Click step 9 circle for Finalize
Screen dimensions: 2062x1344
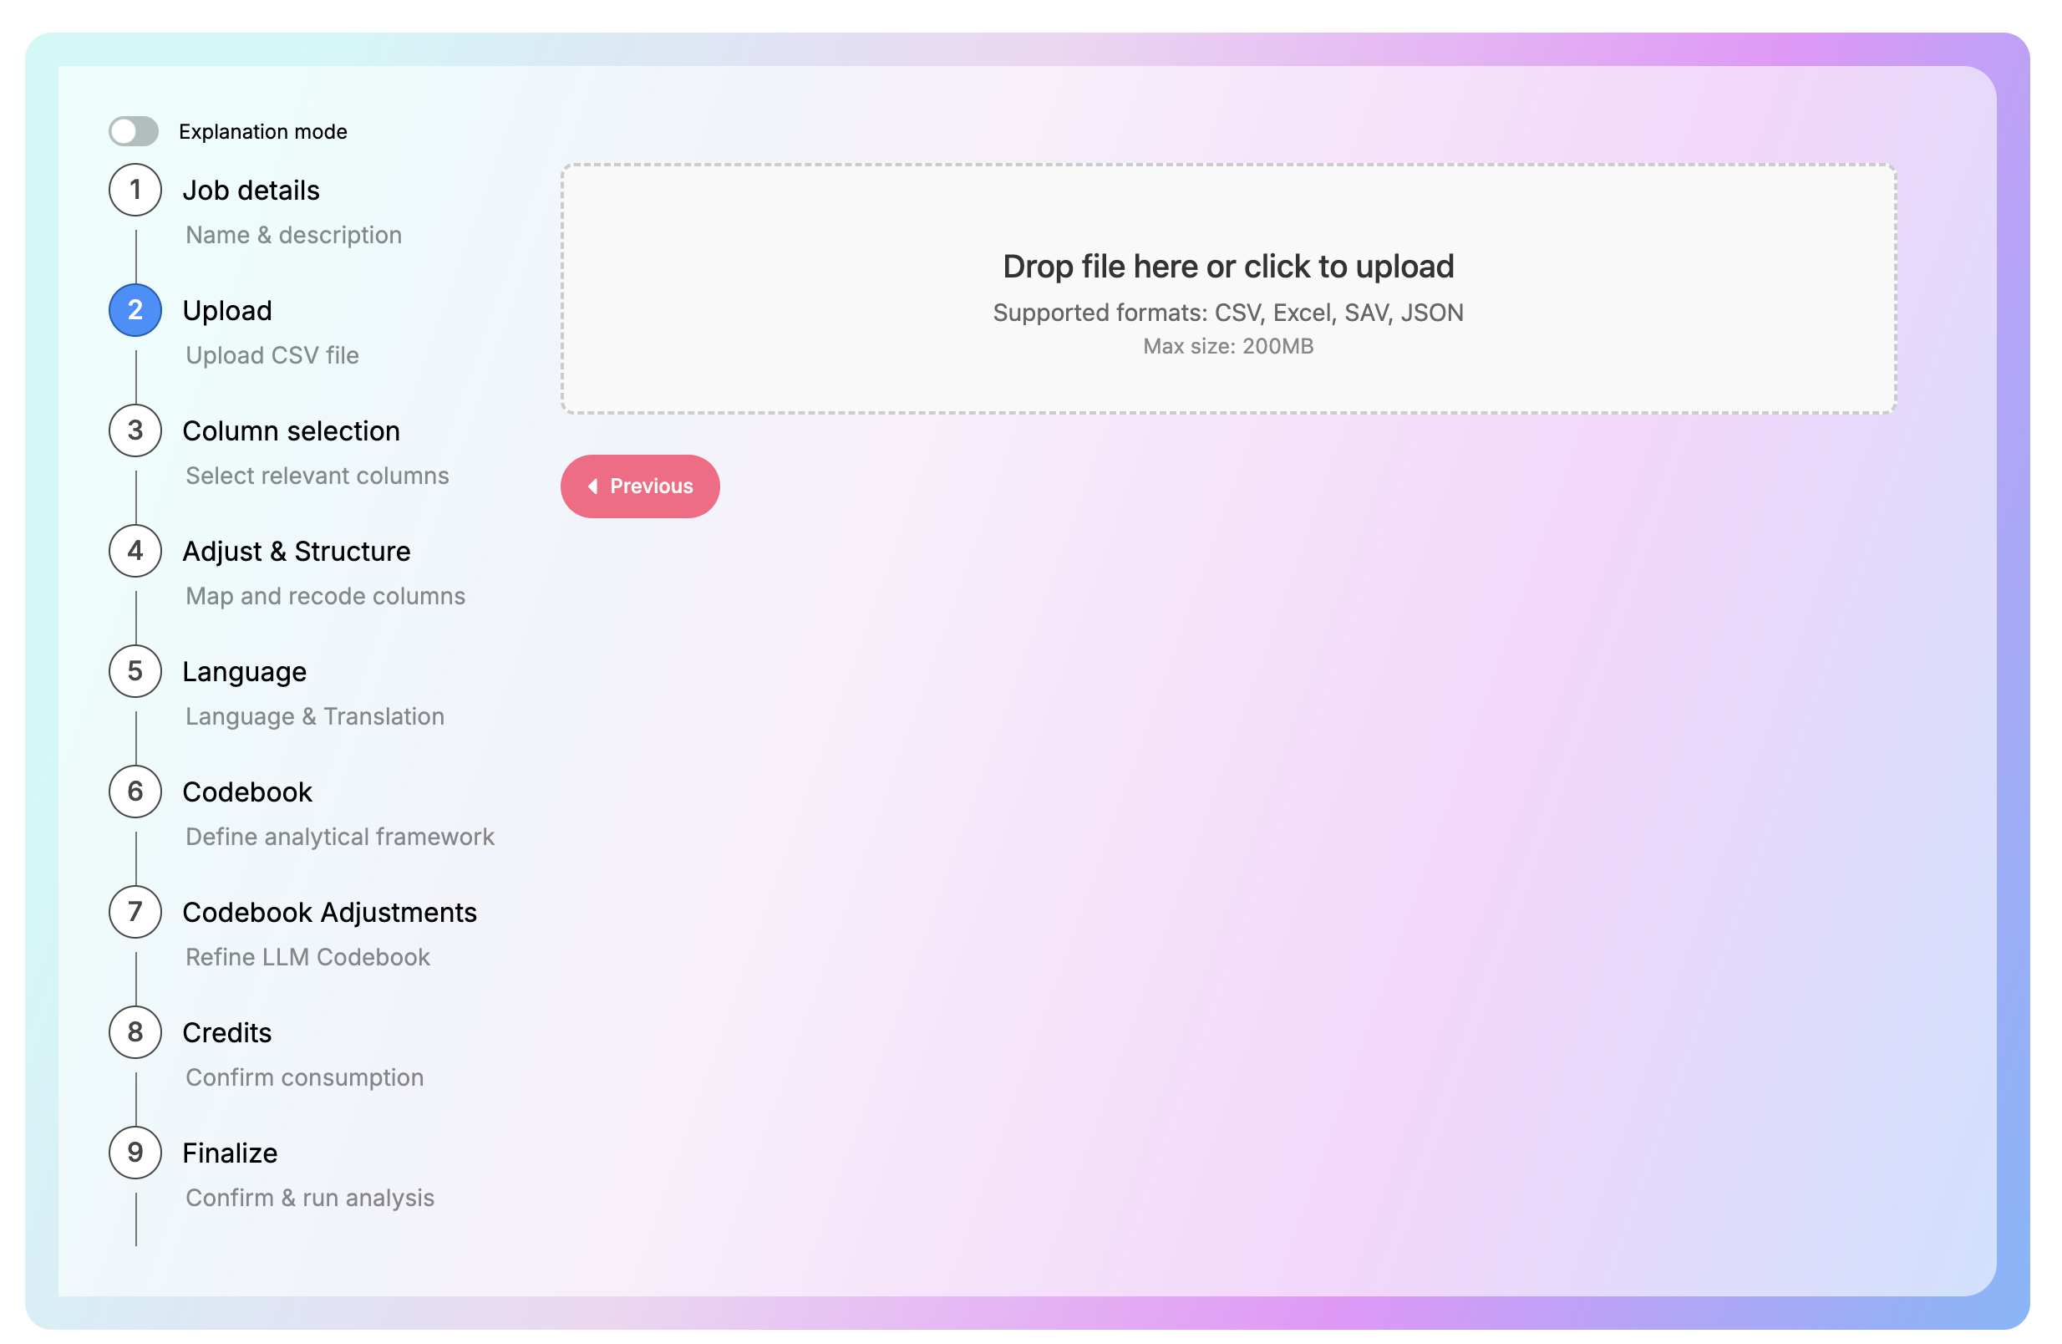[135, 1153]
